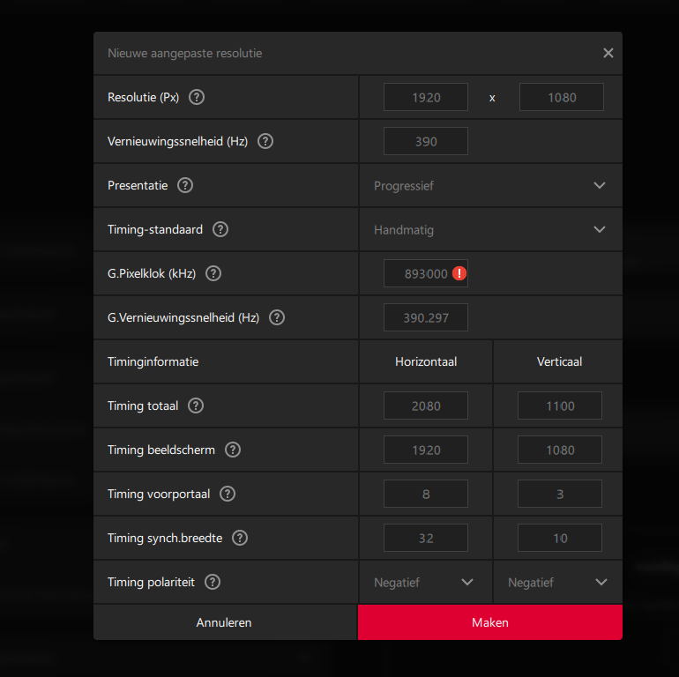
Task: Open help tooltip for Presentatie
Action: pyautogui.click(x=185, y=185)
